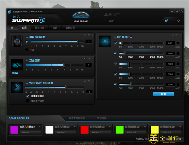The height and width of the screenshot is (145, 189).
Task: Switch to the 按键分配 tab
Action: 41,28
